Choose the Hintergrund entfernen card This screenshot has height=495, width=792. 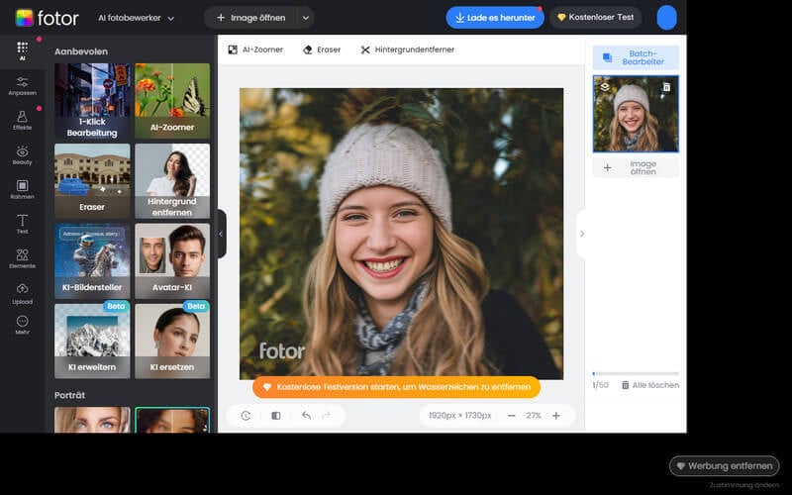pos(172,181)
